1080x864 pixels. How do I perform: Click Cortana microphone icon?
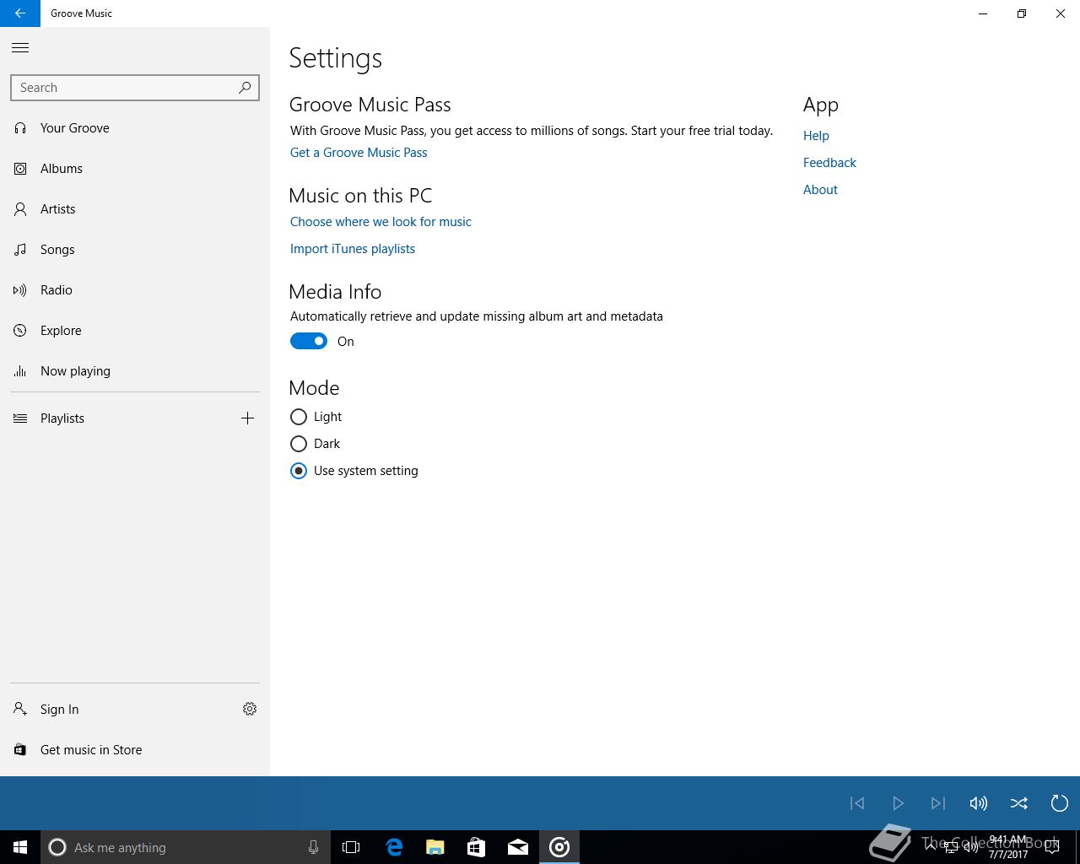[x=313, y=847]
